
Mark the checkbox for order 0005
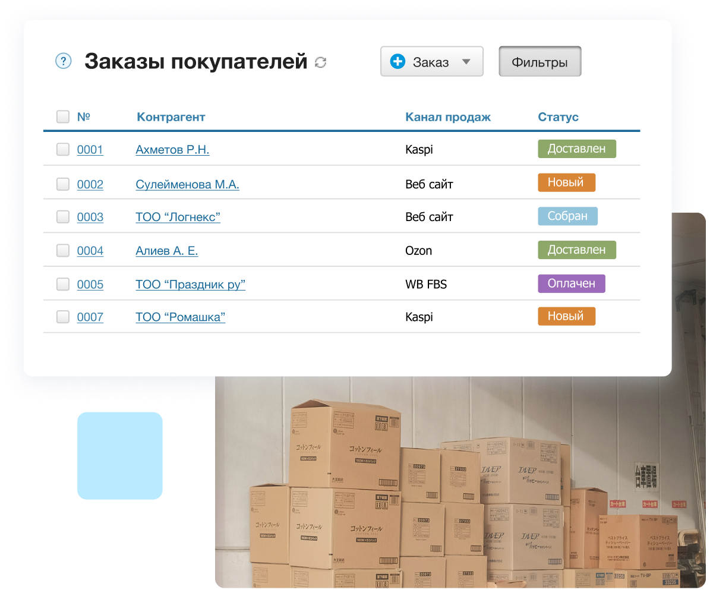pos(63,284)
